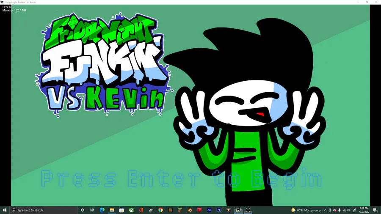
Task: Click the 'Memory: 162.7 MB' text
Action: (x=14, y=11)
